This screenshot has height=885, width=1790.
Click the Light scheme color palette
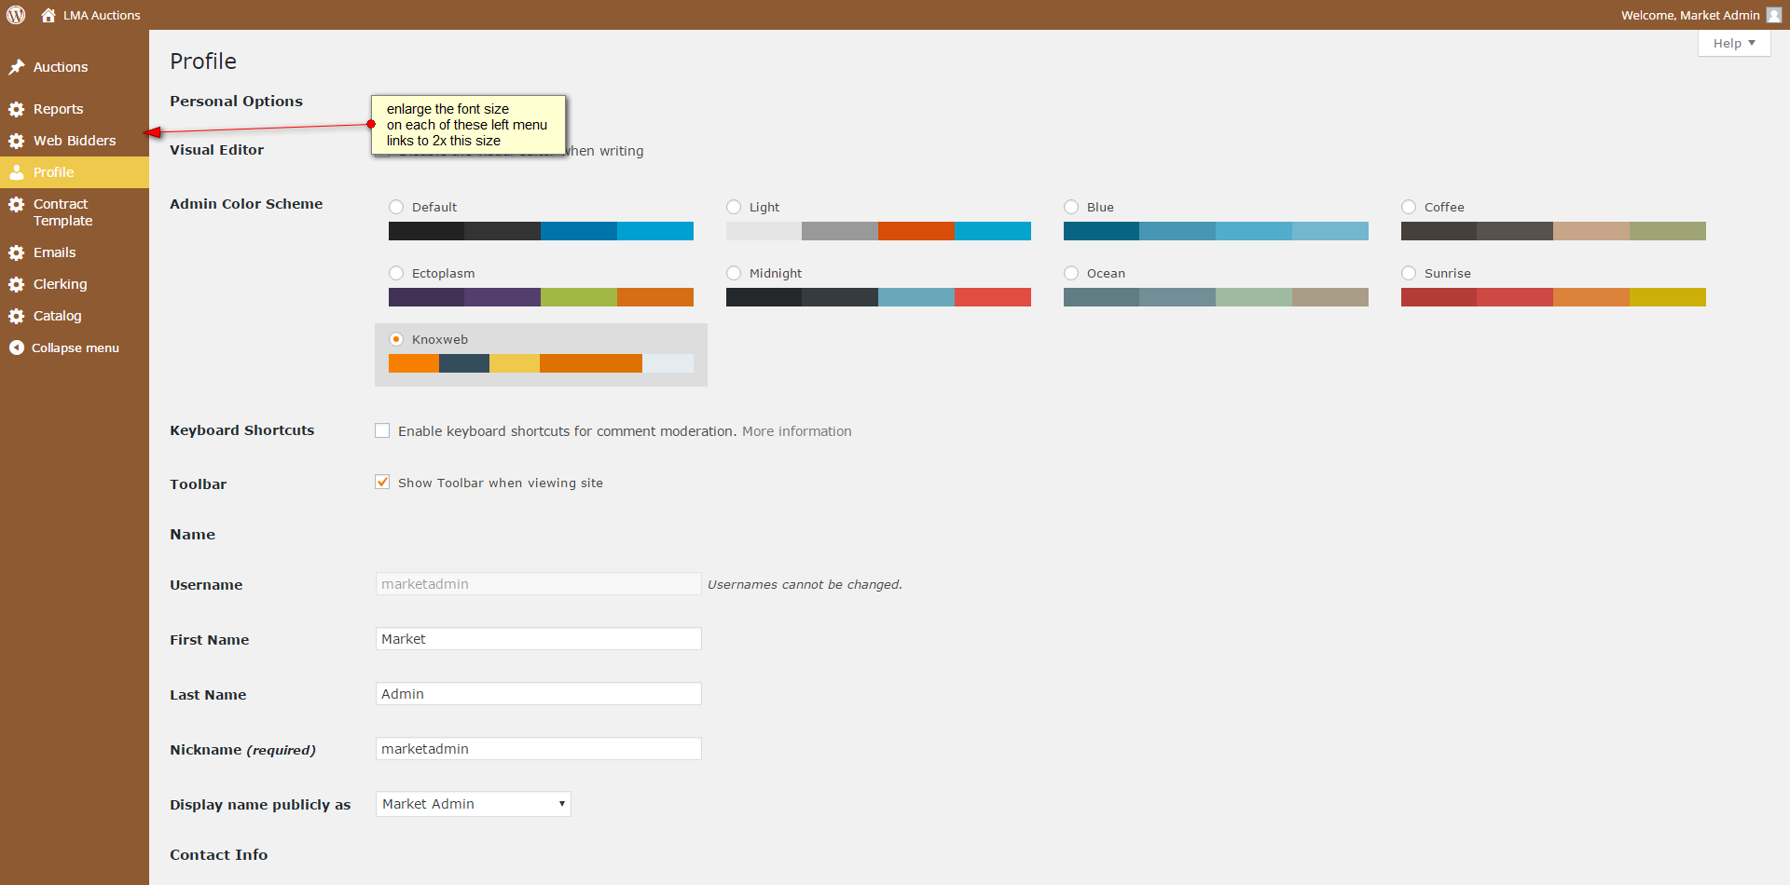[x=878, y=231]
